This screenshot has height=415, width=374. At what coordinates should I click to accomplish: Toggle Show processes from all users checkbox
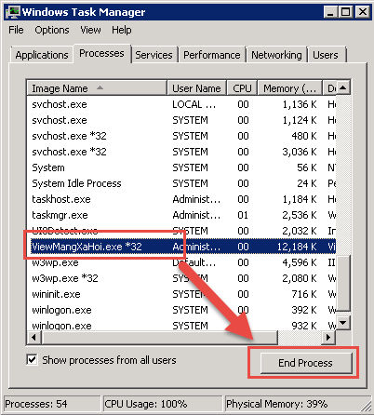[x=32, y=360]
